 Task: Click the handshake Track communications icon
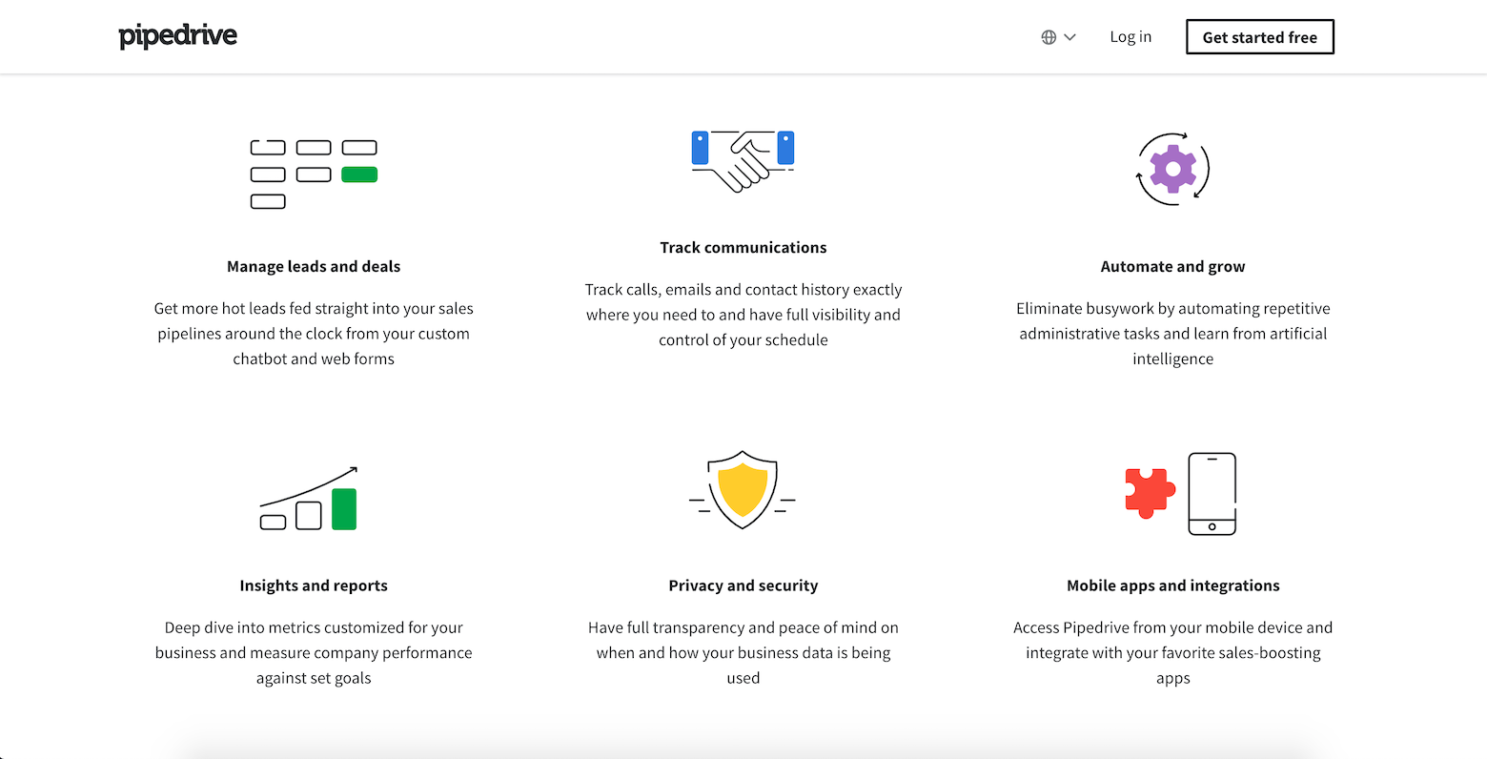coord(743,160)
